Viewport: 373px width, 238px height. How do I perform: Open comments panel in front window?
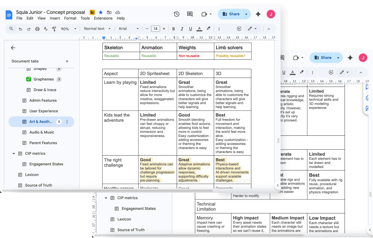[x=190, y=14]
